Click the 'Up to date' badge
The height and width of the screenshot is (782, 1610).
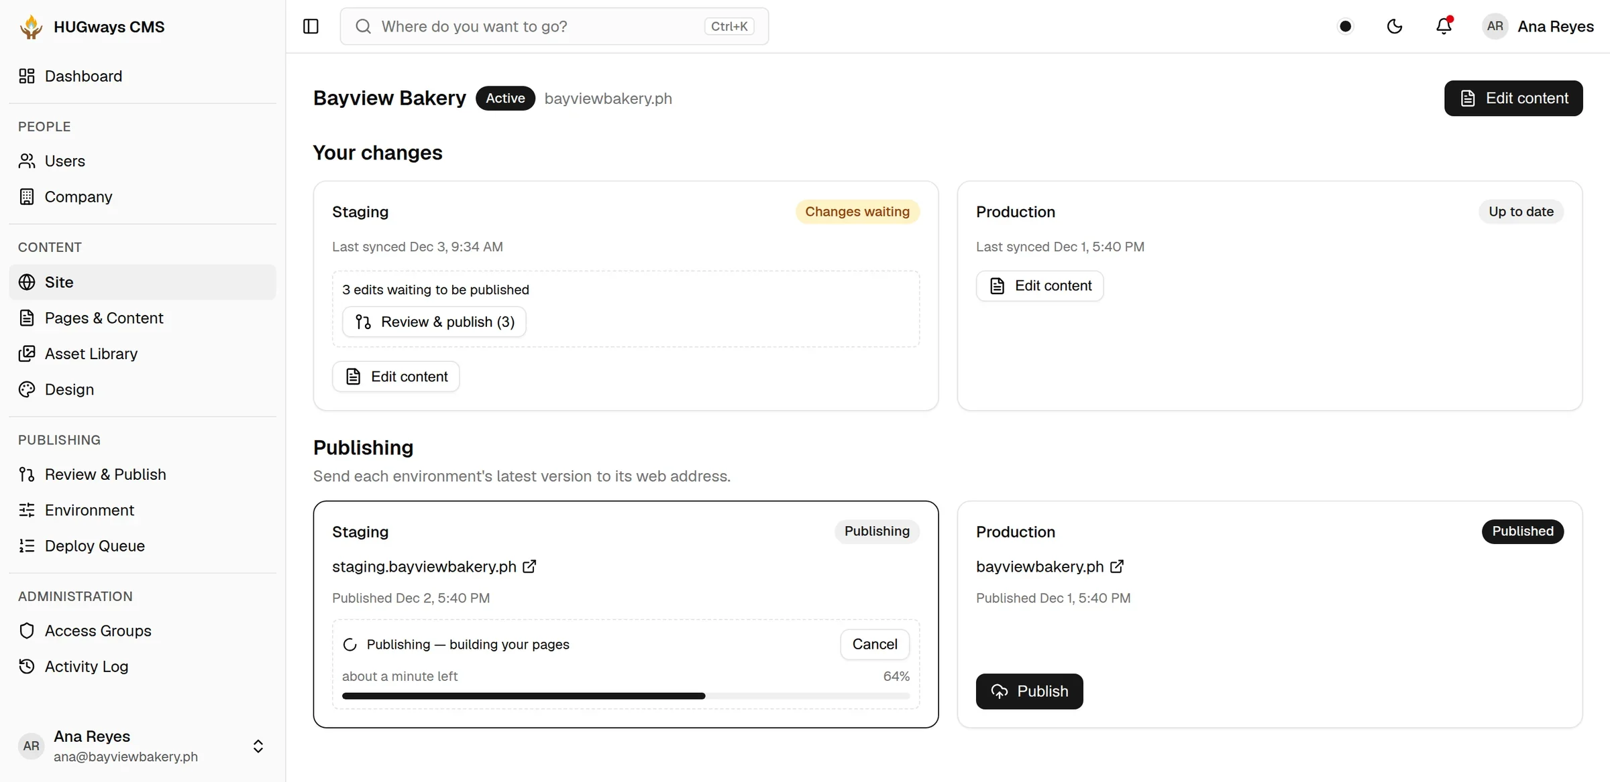(1521, 212)
